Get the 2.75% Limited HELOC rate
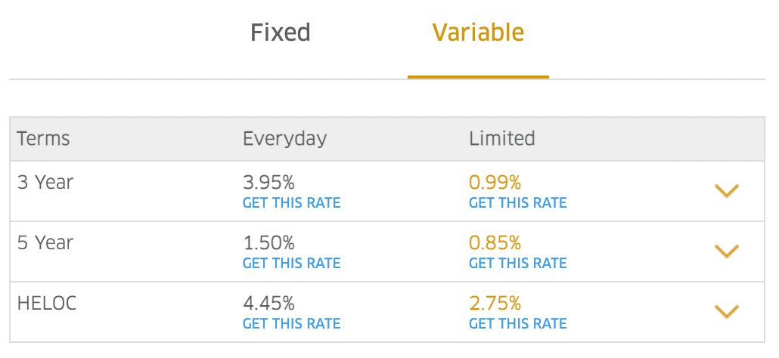The height and width of the screenshot is (358, 779). 517,323
